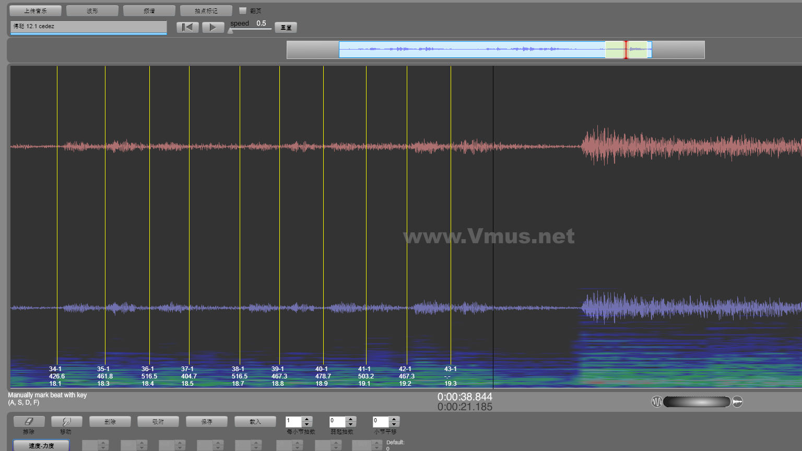Click the rewind to start button
The width and height of the screenshot is (802, 451).
[x=187, y=27]
